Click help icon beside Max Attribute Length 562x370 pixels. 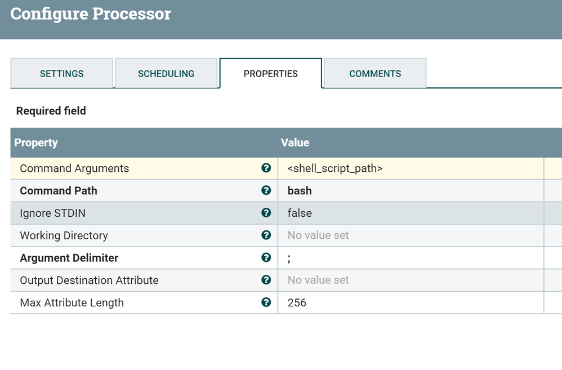[266, 302]
